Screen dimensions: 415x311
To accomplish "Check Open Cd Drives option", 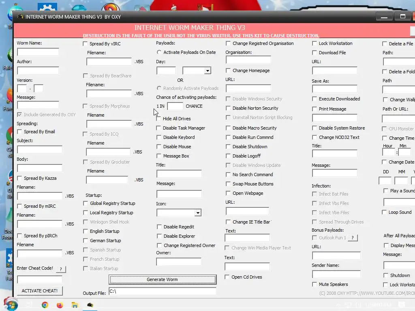I will 227,277.
